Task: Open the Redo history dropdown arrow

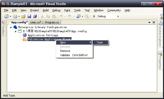Action: [x=74, y=16]
